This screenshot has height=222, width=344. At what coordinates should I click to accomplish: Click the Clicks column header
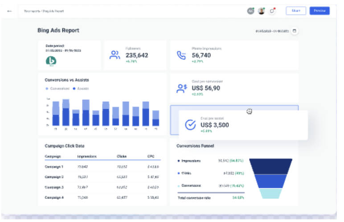click(x=121, y=156)
